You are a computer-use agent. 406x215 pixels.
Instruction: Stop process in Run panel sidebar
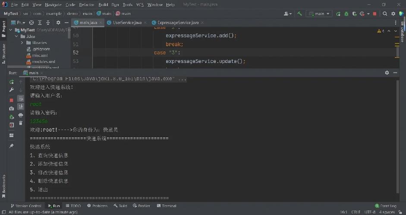(x=11, y=100)
